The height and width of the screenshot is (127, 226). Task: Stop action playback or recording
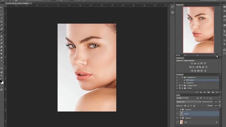pos(197,92)
